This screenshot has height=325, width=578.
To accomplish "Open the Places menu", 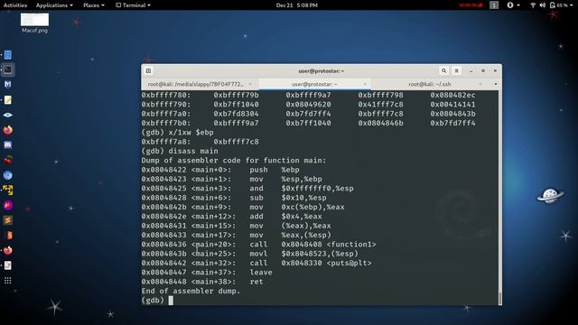I will coord(94,5).
